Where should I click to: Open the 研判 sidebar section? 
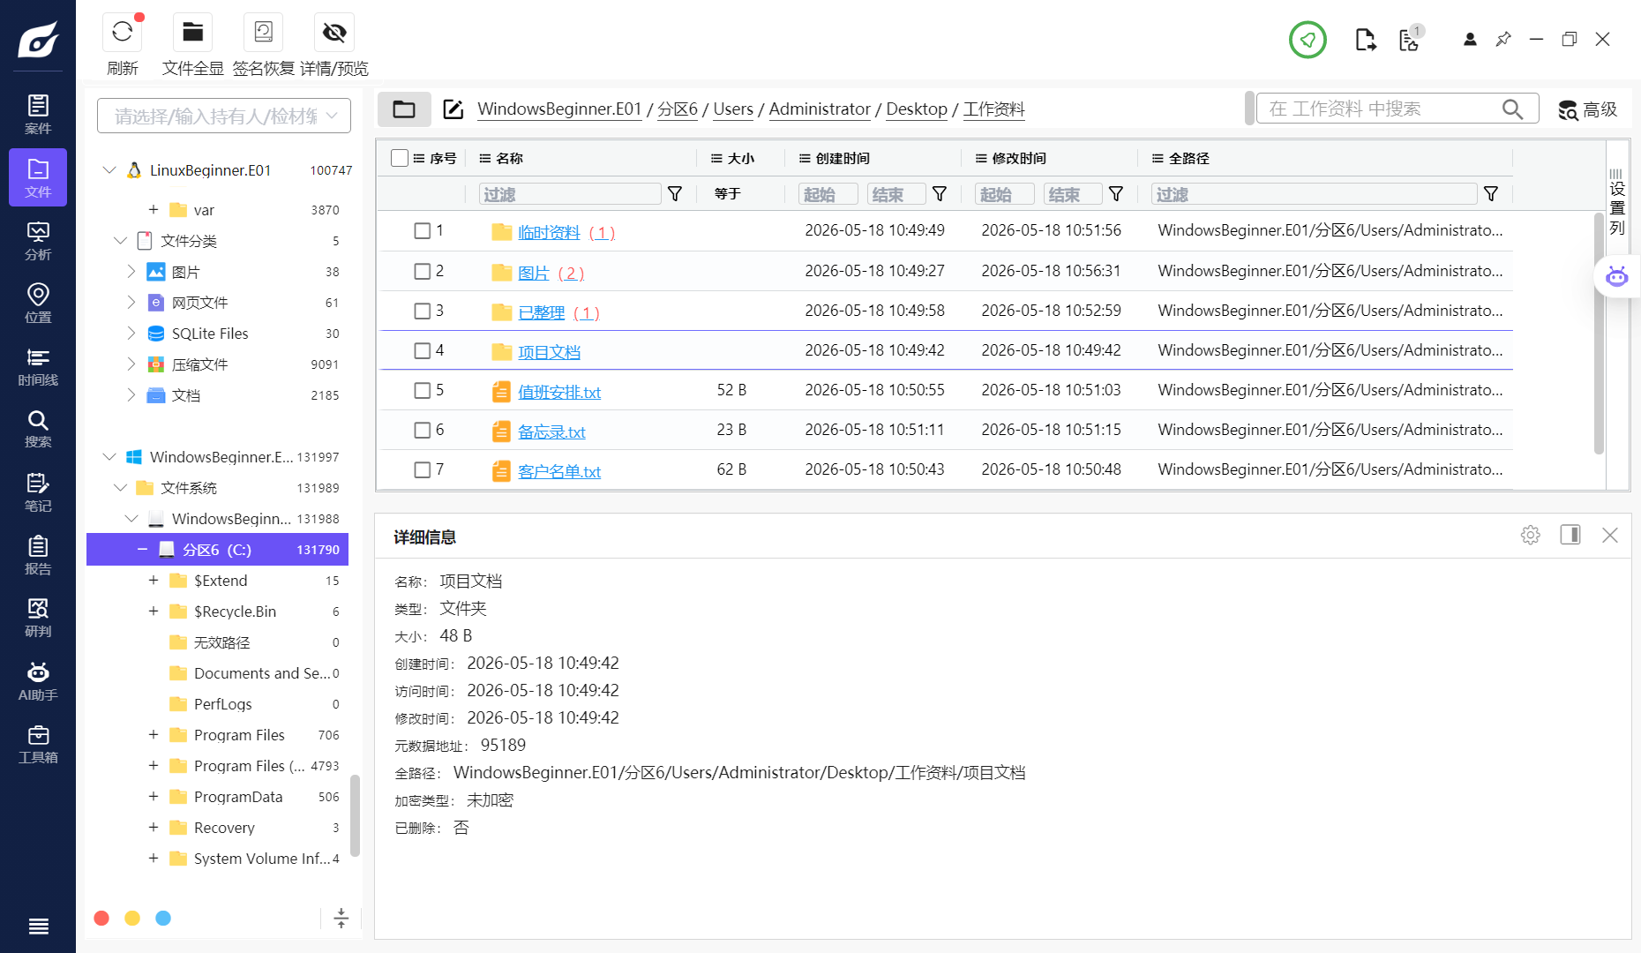(x=38, y=618)
